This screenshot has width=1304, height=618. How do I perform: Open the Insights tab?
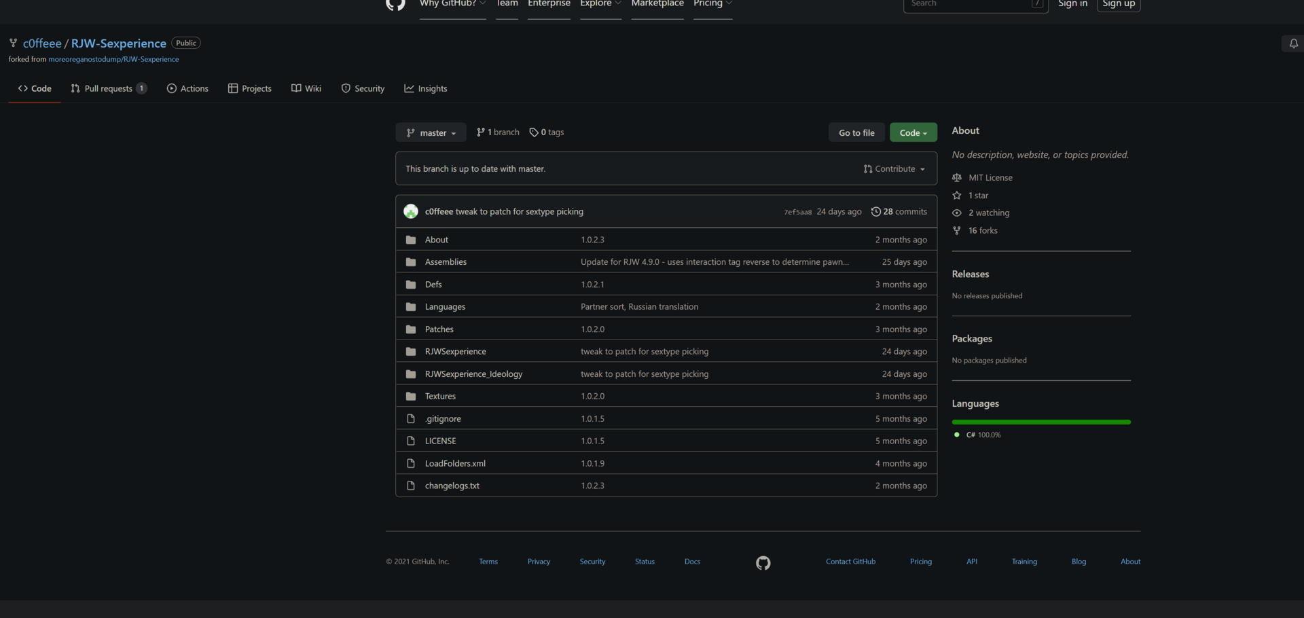coord(426,89)
